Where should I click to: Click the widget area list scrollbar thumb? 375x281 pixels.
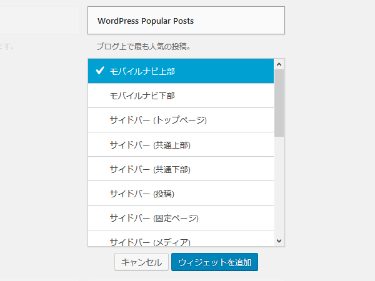[279, 103]
